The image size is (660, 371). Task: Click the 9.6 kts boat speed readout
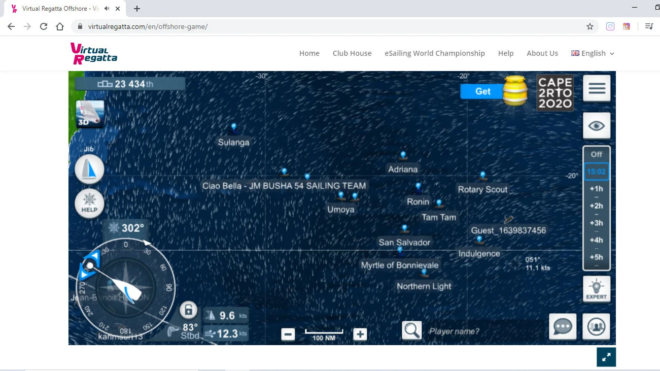tap(226, 316)
